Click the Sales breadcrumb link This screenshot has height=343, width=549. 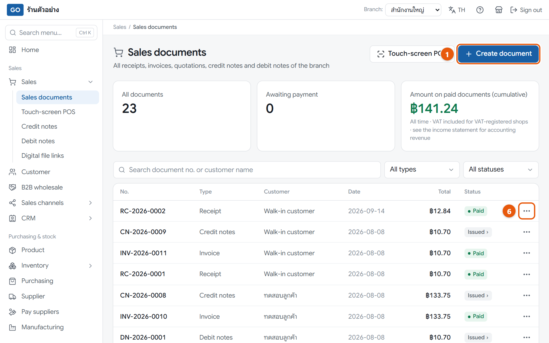point(120,27)
